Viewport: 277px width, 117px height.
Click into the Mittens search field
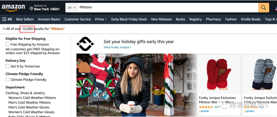point(168,8)
